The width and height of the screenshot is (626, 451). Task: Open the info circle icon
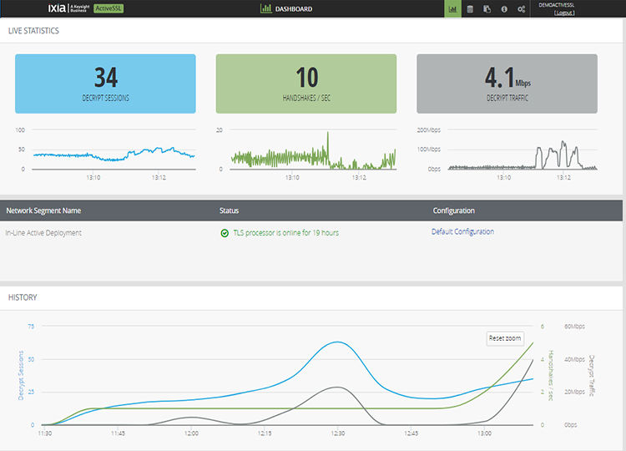pyautogui.click(x=504, y=9)
